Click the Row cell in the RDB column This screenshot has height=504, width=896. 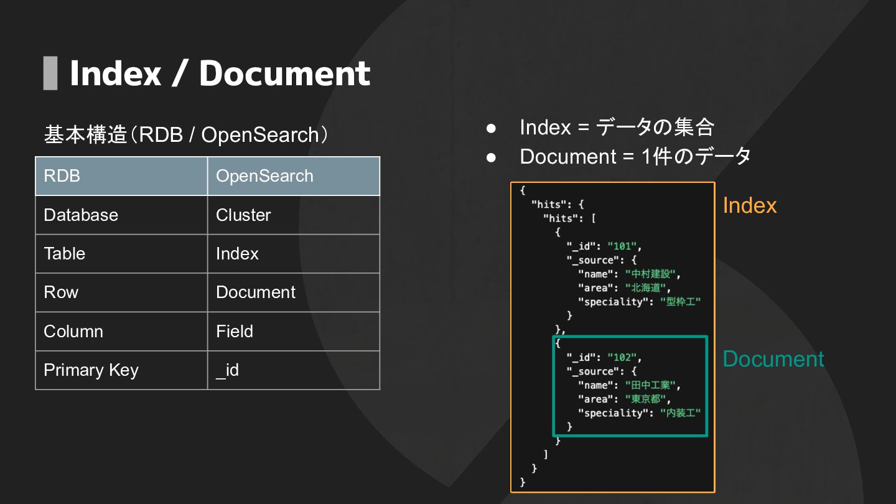click(121, 292)
